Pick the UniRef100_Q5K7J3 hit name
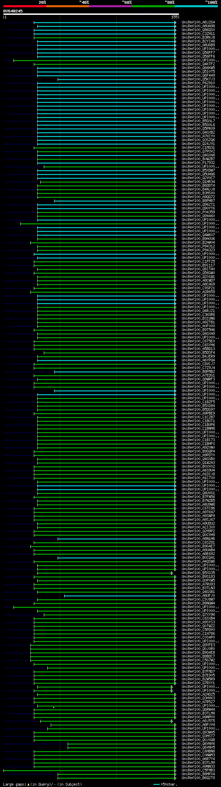Viewport: 221px width, 787px height. pos(198,79)
